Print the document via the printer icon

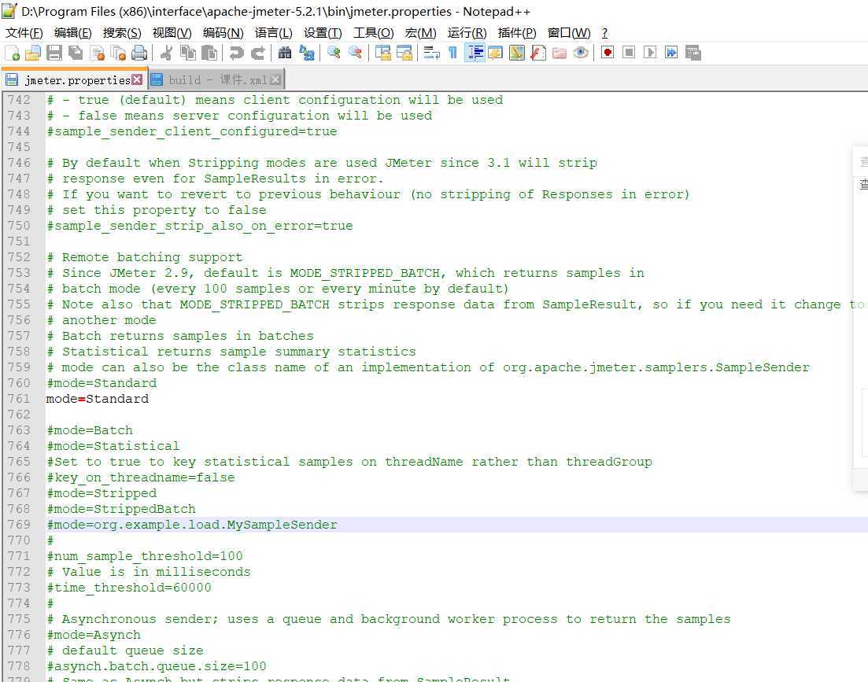pyautogui.click(x=139, y=53)
